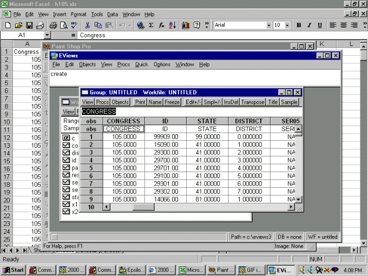Expand the font size dropdown
Screen dimensions: 368x276
(287, 25)
